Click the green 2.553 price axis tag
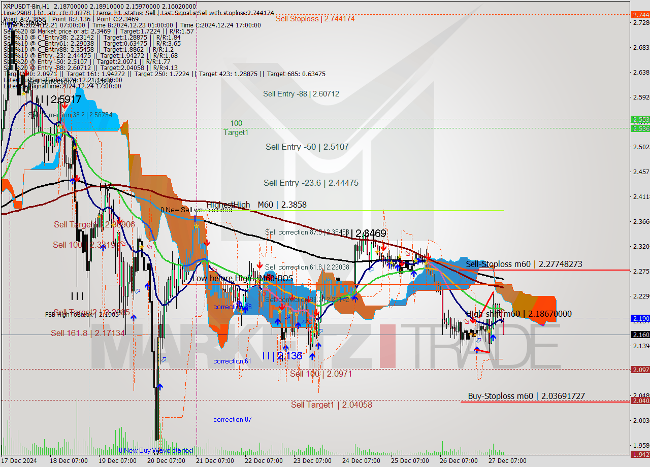 click(640, 119)
